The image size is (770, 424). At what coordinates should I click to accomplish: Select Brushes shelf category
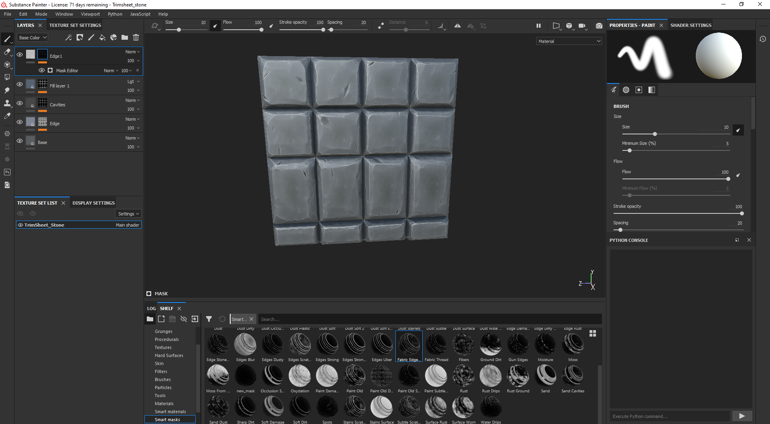coord(163,379)
